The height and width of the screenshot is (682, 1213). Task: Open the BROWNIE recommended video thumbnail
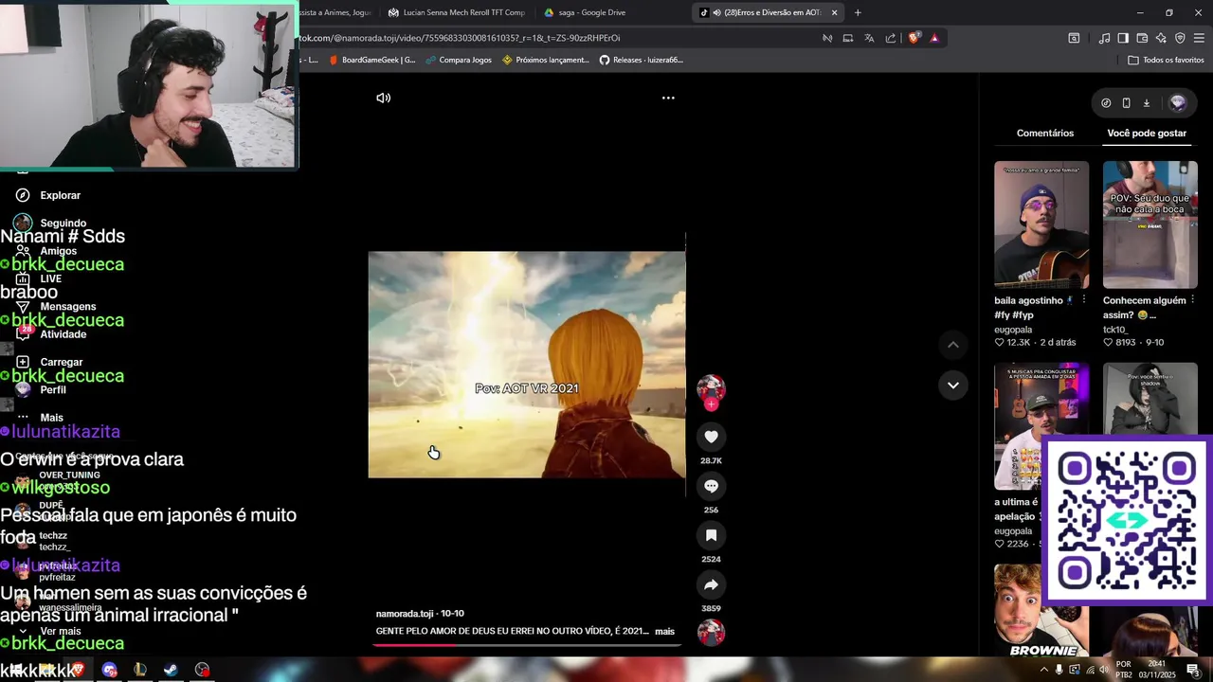tap(1041, 611)
